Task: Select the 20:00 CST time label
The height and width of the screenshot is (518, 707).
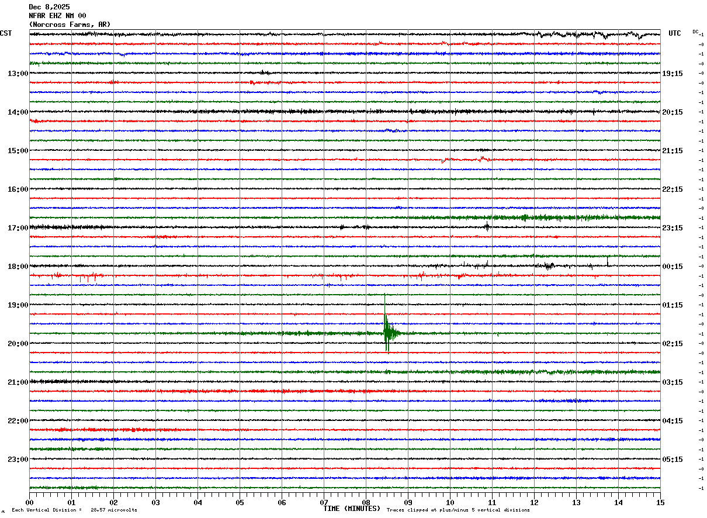Action: (x=18, y=344)
